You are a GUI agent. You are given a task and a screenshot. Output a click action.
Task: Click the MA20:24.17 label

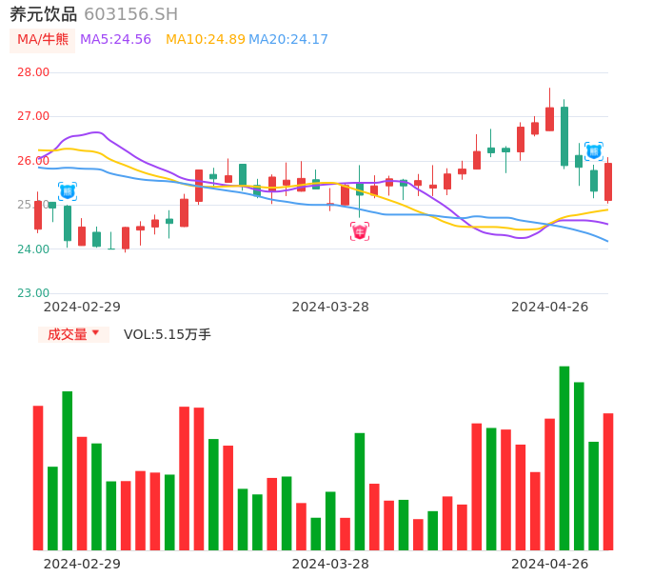[x=288, y=40]
